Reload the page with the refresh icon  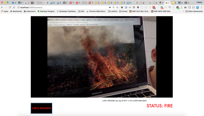tap(10, 7)
